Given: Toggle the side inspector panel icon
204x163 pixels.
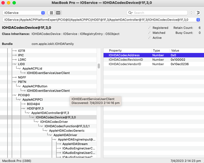Looking at the screenshot, I should click(198, 13).
